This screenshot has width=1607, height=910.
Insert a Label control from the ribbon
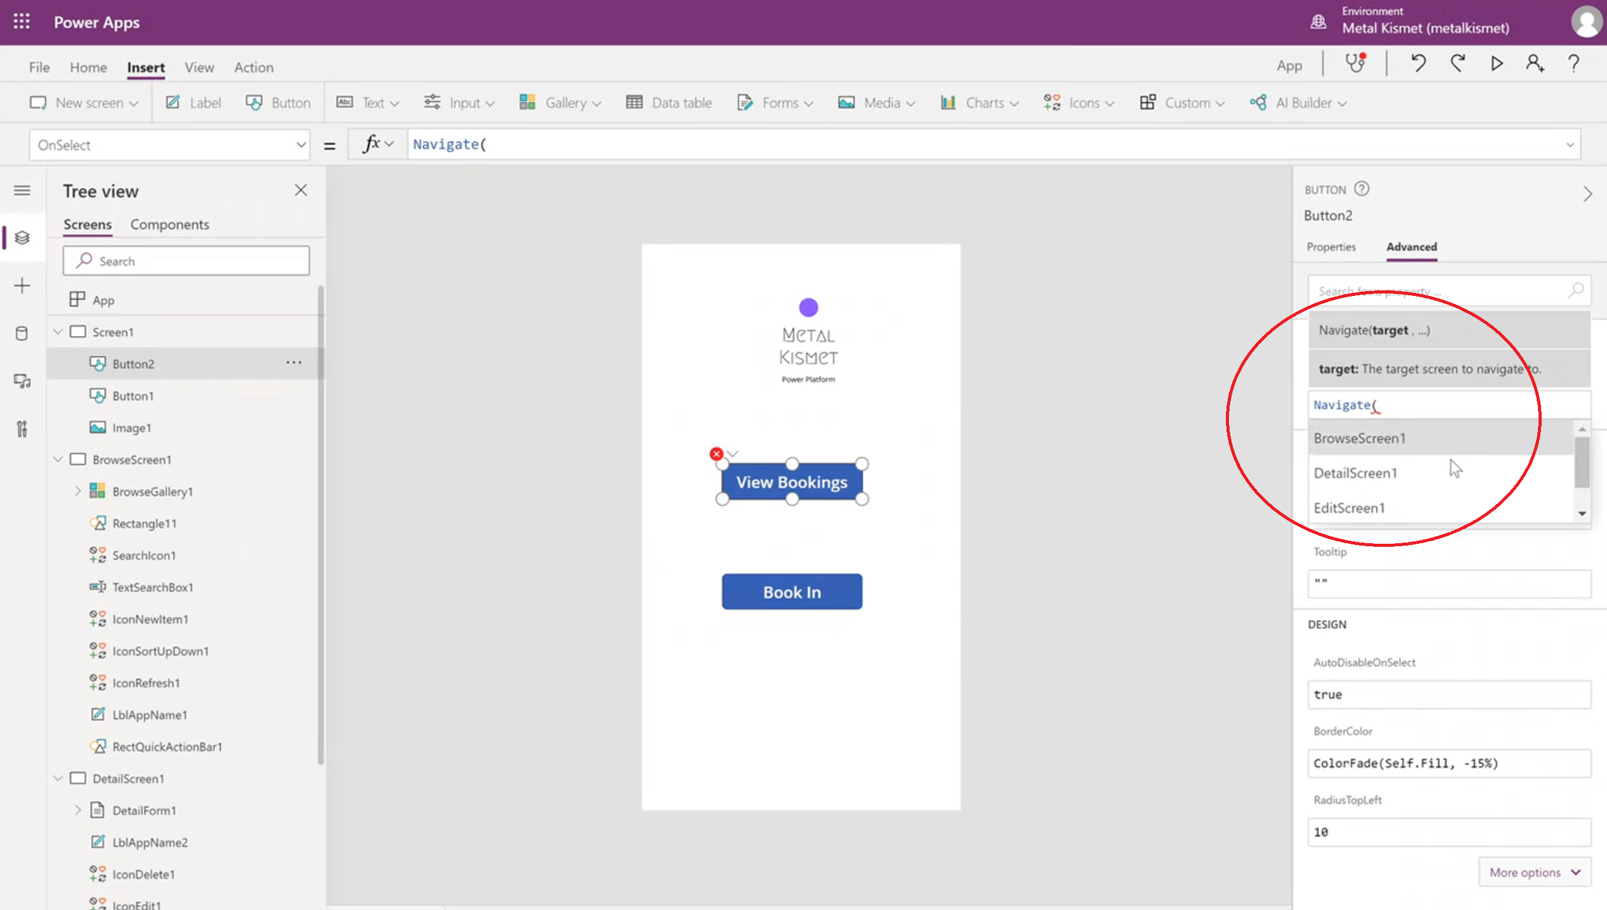pyautogui.click(x=194, y=102)
